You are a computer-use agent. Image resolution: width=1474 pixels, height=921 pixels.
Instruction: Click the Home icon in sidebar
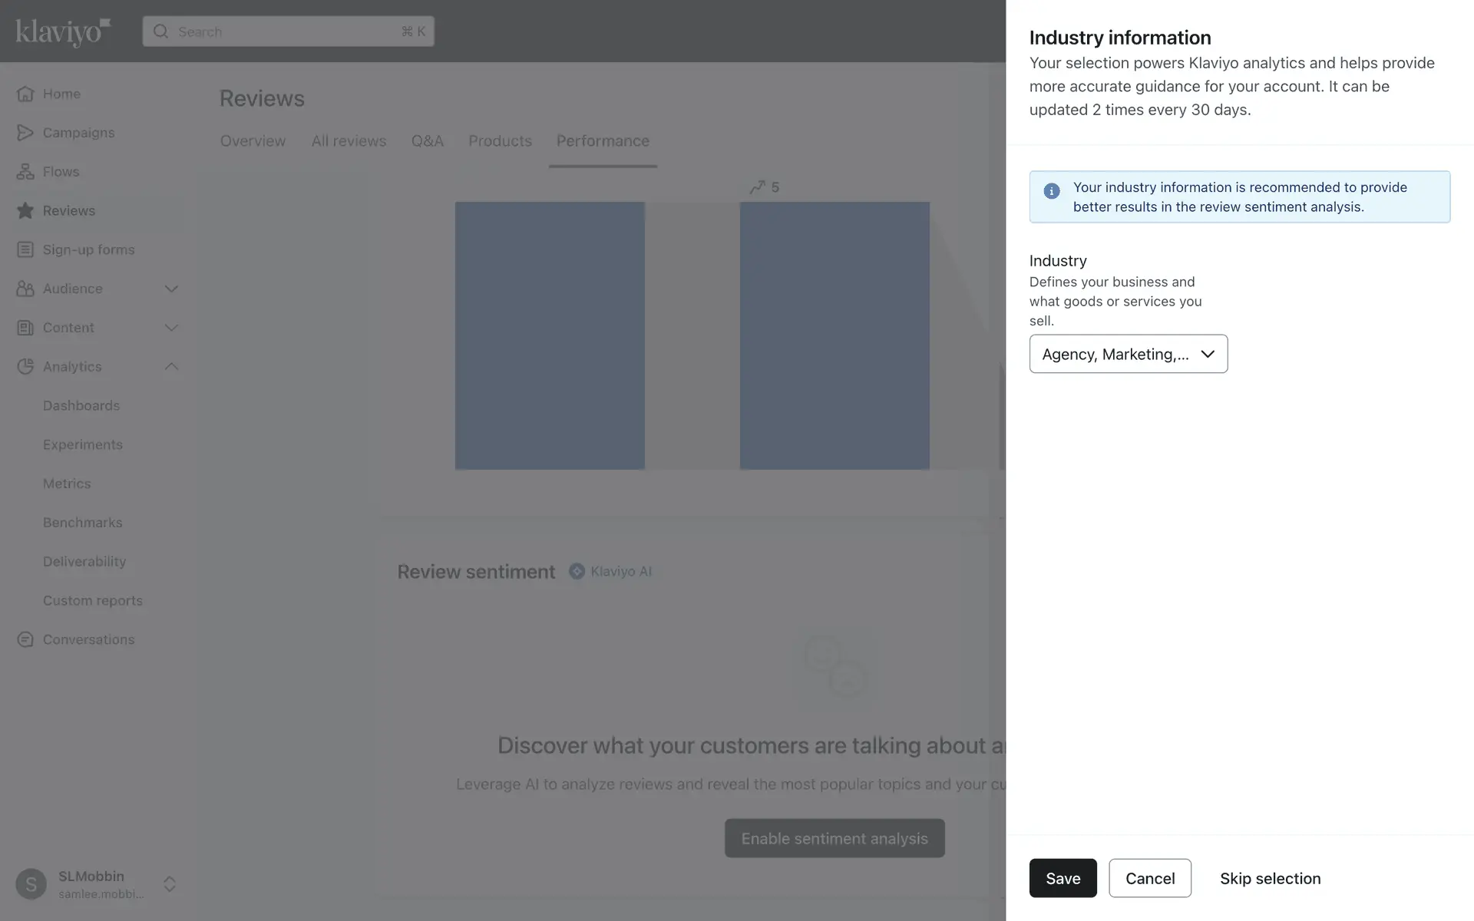pos(25,94)
